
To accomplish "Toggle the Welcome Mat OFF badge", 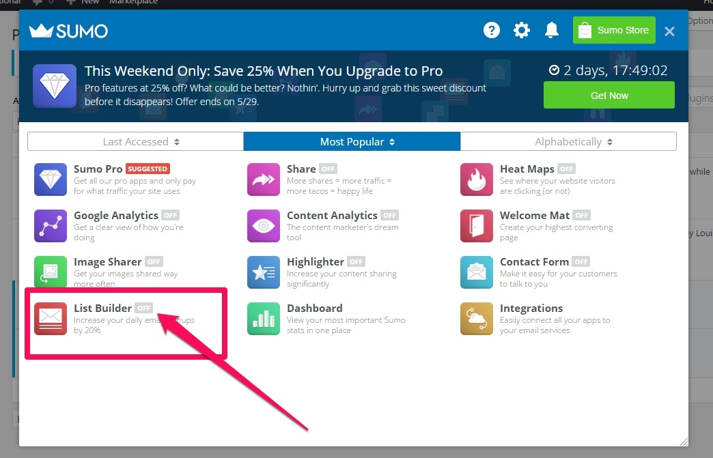I will tap(582, 216).
